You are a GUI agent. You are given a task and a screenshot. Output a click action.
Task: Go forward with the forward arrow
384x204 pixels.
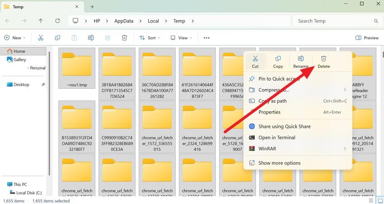tap(24, 21)
